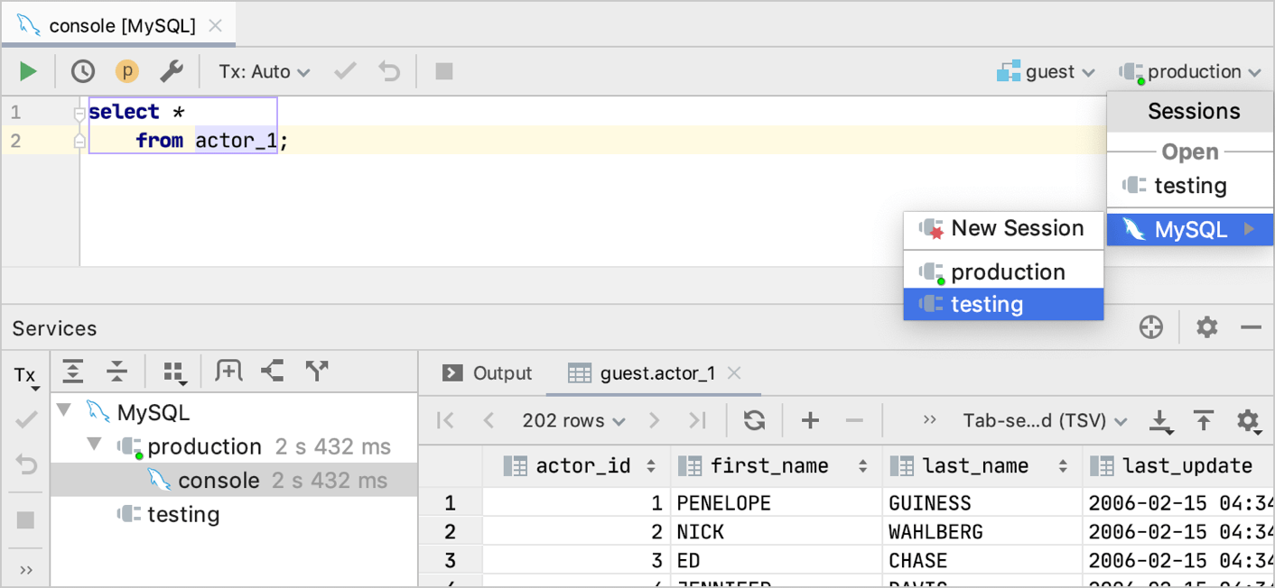Screen dimensions: 1275x588
Task: Open the Tx: Auto transaction mode dropdown
Action: point(264,71)
